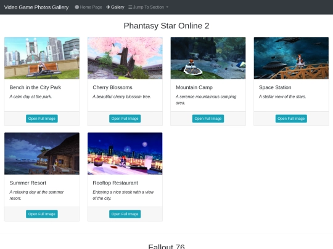Click 'Enjoying a nice steak' caption
The height and width of the screenshot is (249, 333).
point(123,196)
